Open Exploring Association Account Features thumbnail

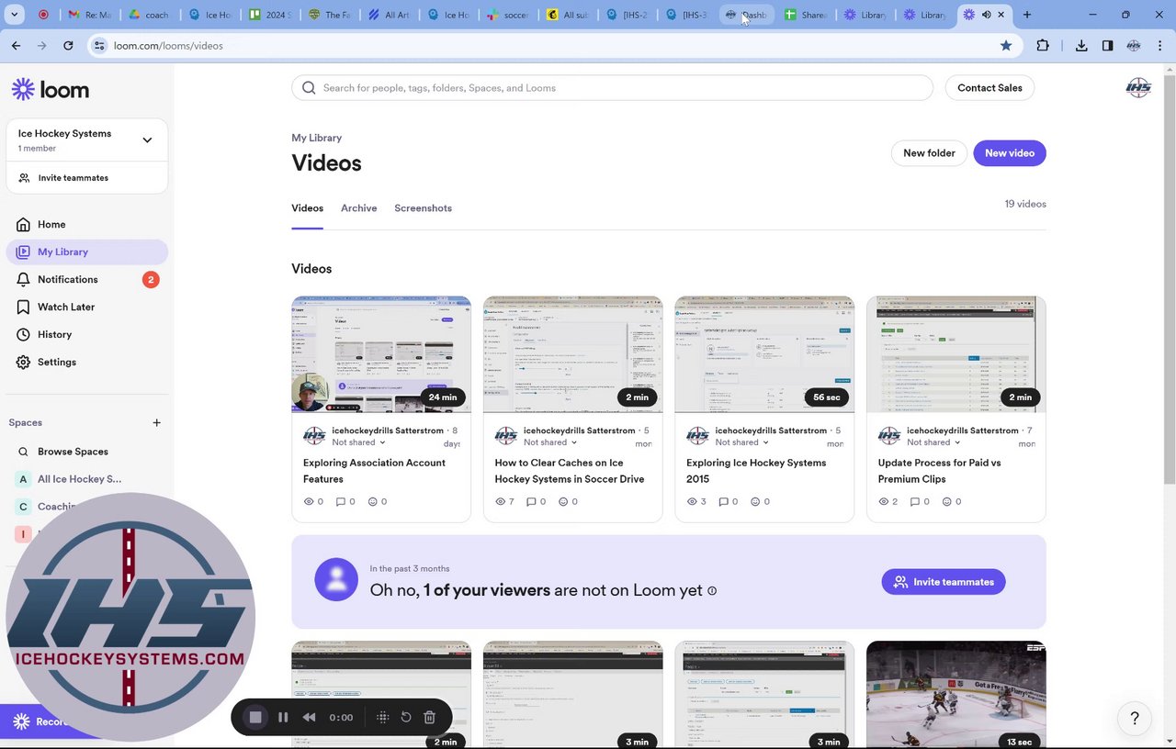[x=381, y=354]
